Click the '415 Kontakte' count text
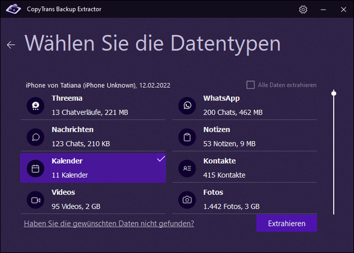 [x=224, y=175]
